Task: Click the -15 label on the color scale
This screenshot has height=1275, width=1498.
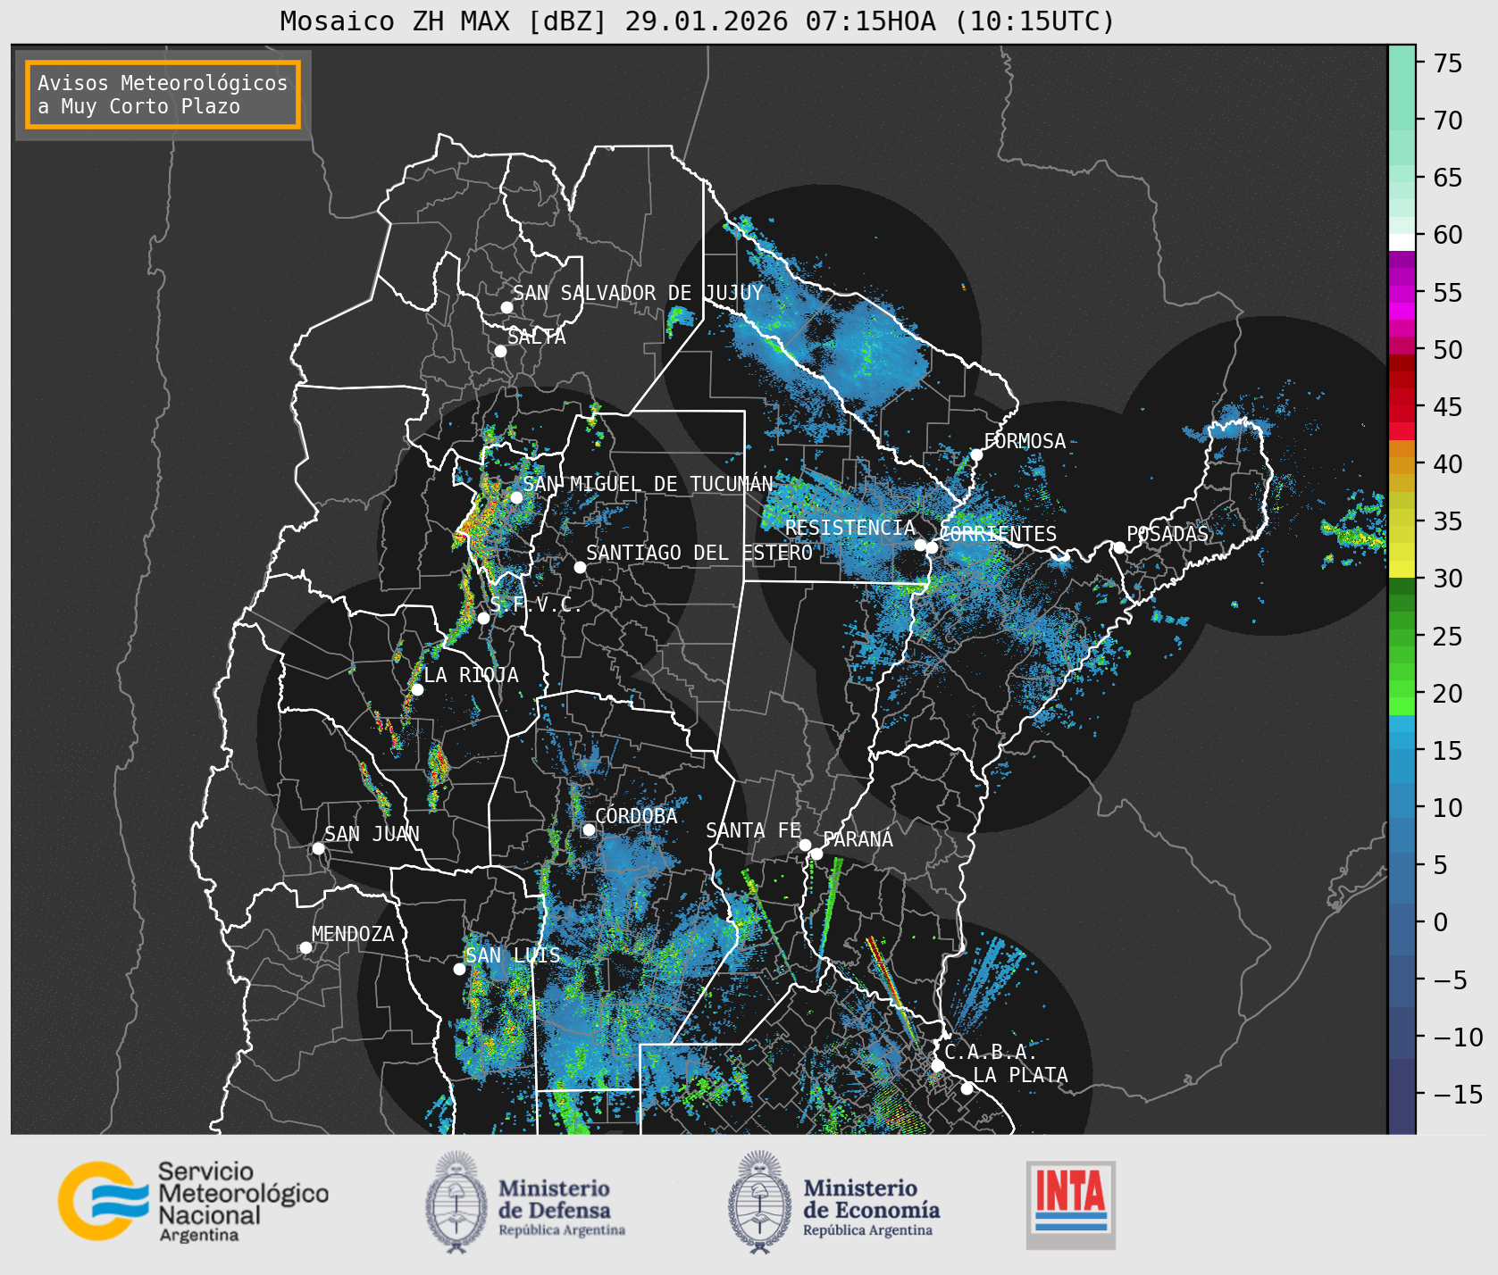Action: coord(1458,1094)
